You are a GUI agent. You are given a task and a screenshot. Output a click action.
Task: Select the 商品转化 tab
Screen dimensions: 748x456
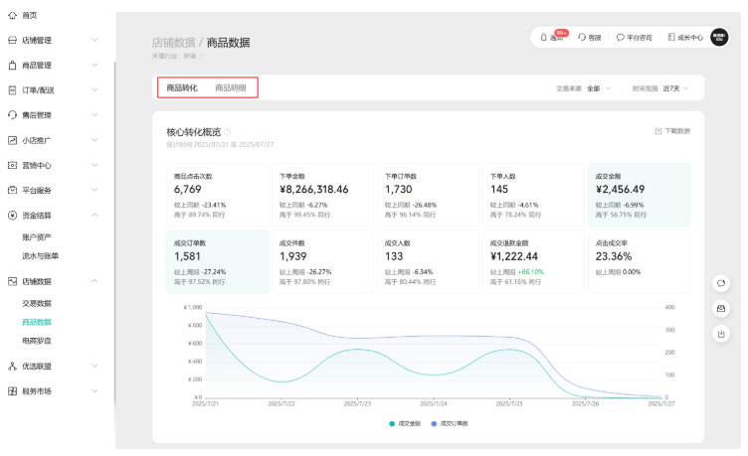click(182, 87)
